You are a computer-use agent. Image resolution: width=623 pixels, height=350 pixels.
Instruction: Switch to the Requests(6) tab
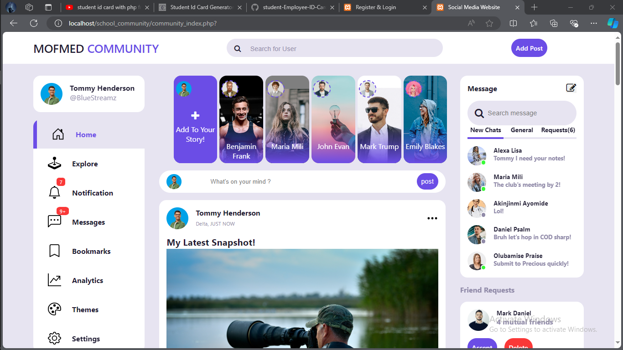click(558, 130)
